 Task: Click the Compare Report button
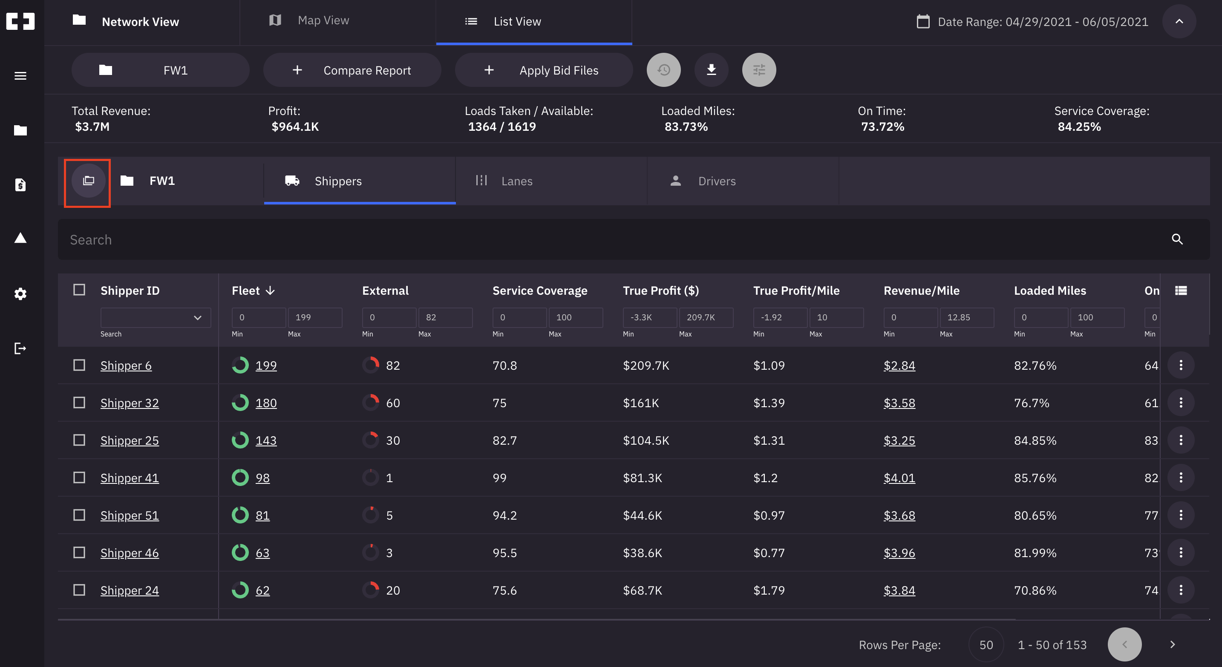coord(352,70)
